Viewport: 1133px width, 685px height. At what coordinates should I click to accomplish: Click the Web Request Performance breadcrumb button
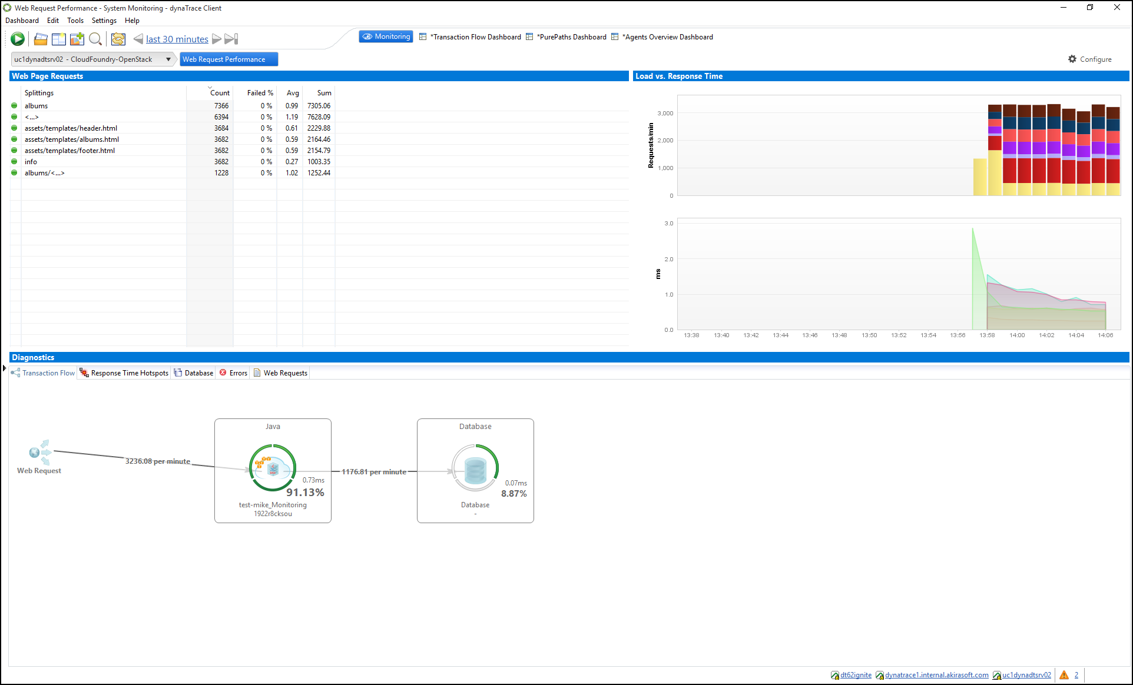(x=228, y=59)
